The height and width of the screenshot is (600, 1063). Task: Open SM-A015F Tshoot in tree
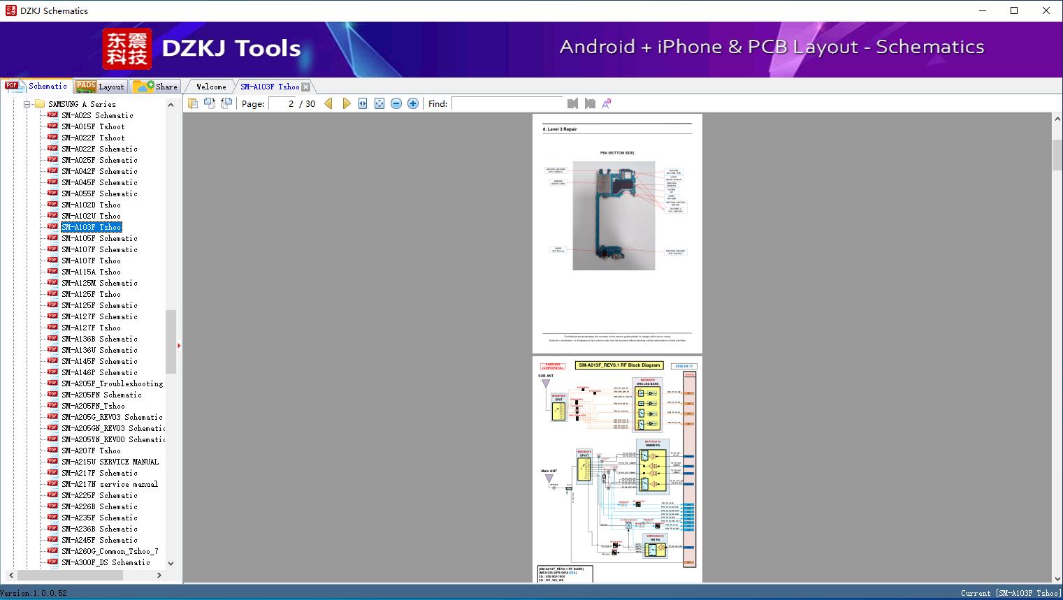coord(93,126)
